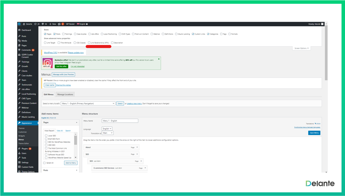Screen dimensions: 345x196
Task: Click the Dashboard gauge icon in sidebar
Action: coord(19,30)
